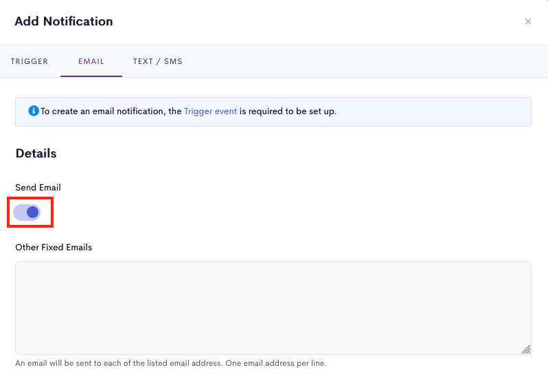The width and height of the screenshot is (548, 381).
Task: Grab the textarea resize handle icon
Action: (525, 349)
